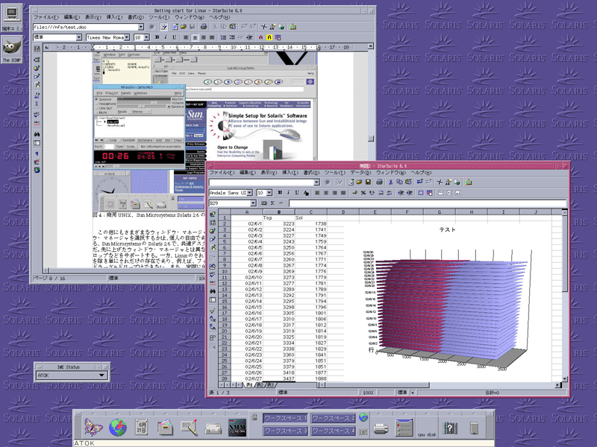Image resolution: width=597 pixels, height=447 pixels.
Task: Click the red font color icon in the document window
Action: 260,37
